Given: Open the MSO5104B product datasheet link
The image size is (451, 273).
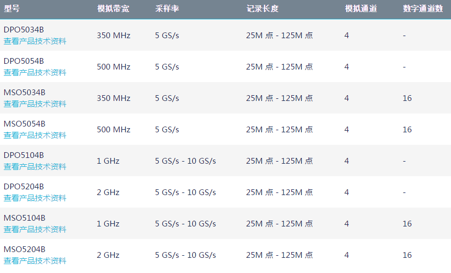Looking at the screenshot, I should coord(35,230).
